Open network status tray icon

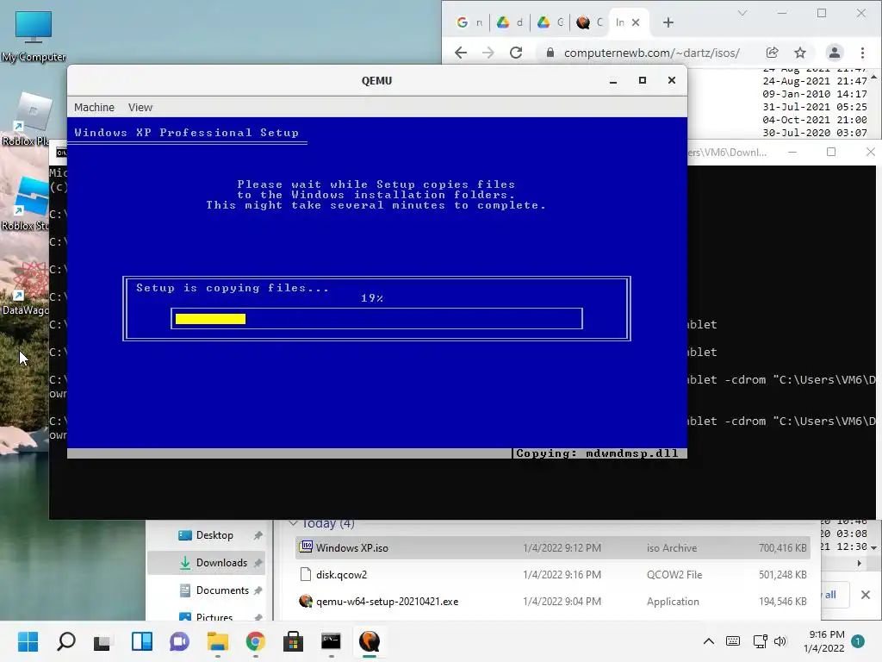(x=760, y=641)
